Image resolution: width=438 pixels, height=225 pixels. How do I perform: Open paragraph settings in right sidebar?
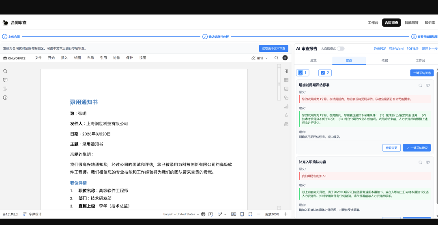(286, 71)
